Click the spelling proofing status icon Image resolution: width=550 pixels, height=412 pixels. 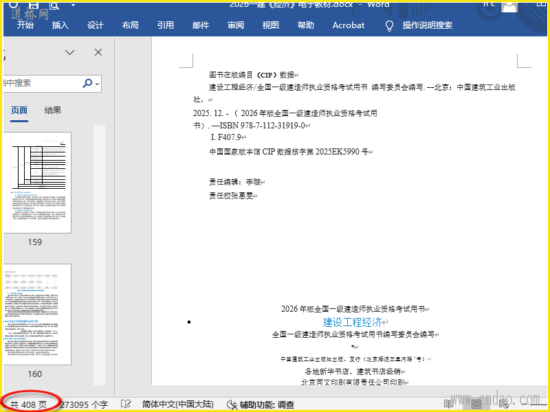[126, 404]
